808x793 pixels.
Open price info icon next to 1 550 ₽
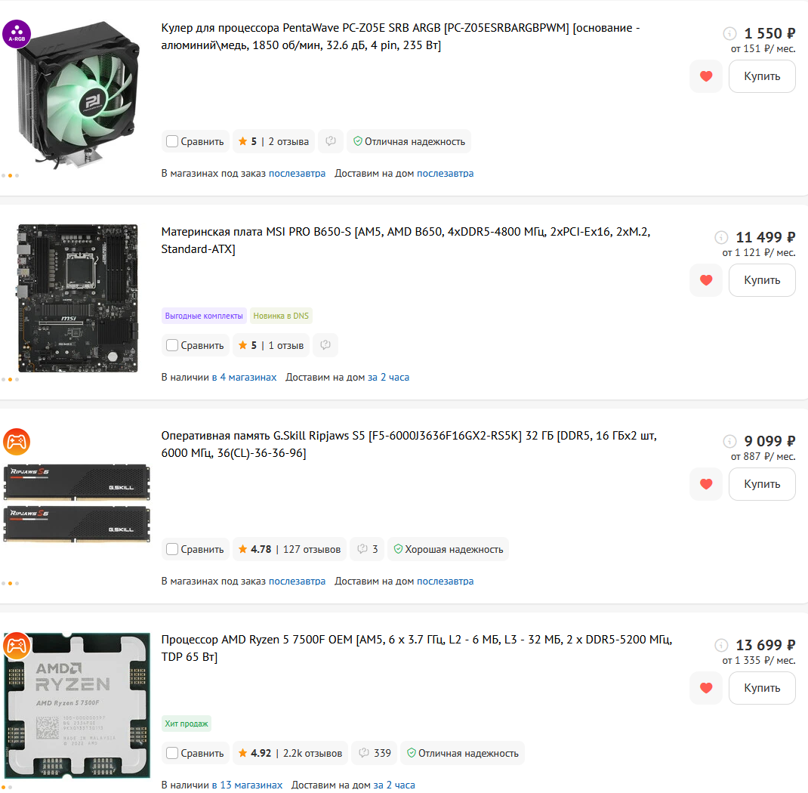[x=729, y=33]
